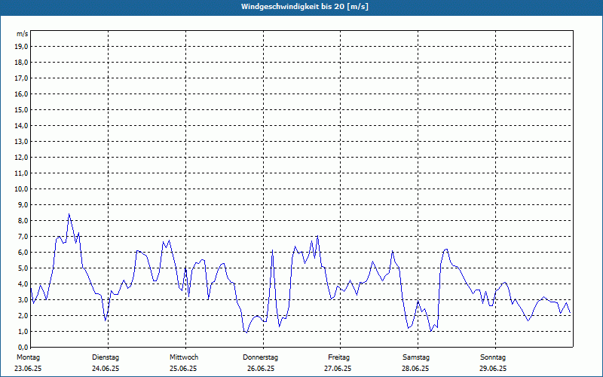Select the 8,0 y-axis label

point(23,220)
